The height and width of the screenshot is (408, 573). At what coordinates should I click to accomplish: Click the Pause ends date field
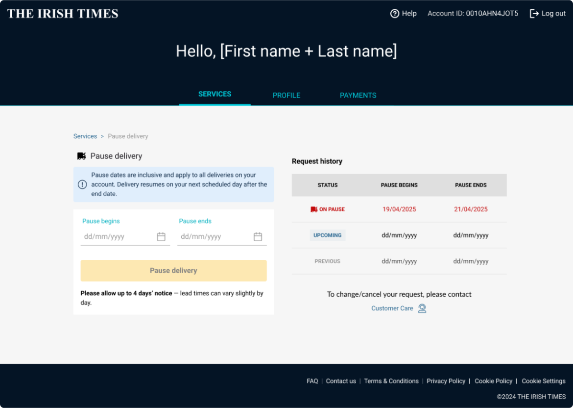pos(222,237)
